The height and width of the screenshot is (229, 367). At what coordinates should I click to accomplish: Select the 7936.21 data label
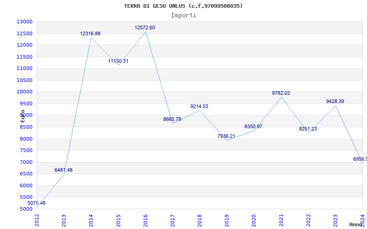[226, 136]
